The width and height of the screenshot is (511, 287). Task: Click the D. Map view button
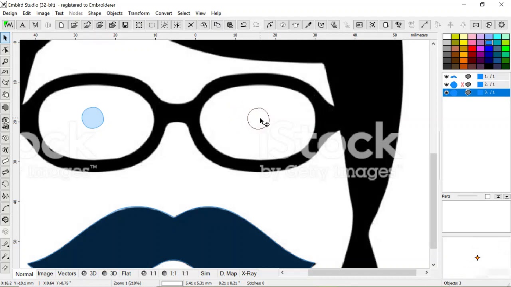228,273
